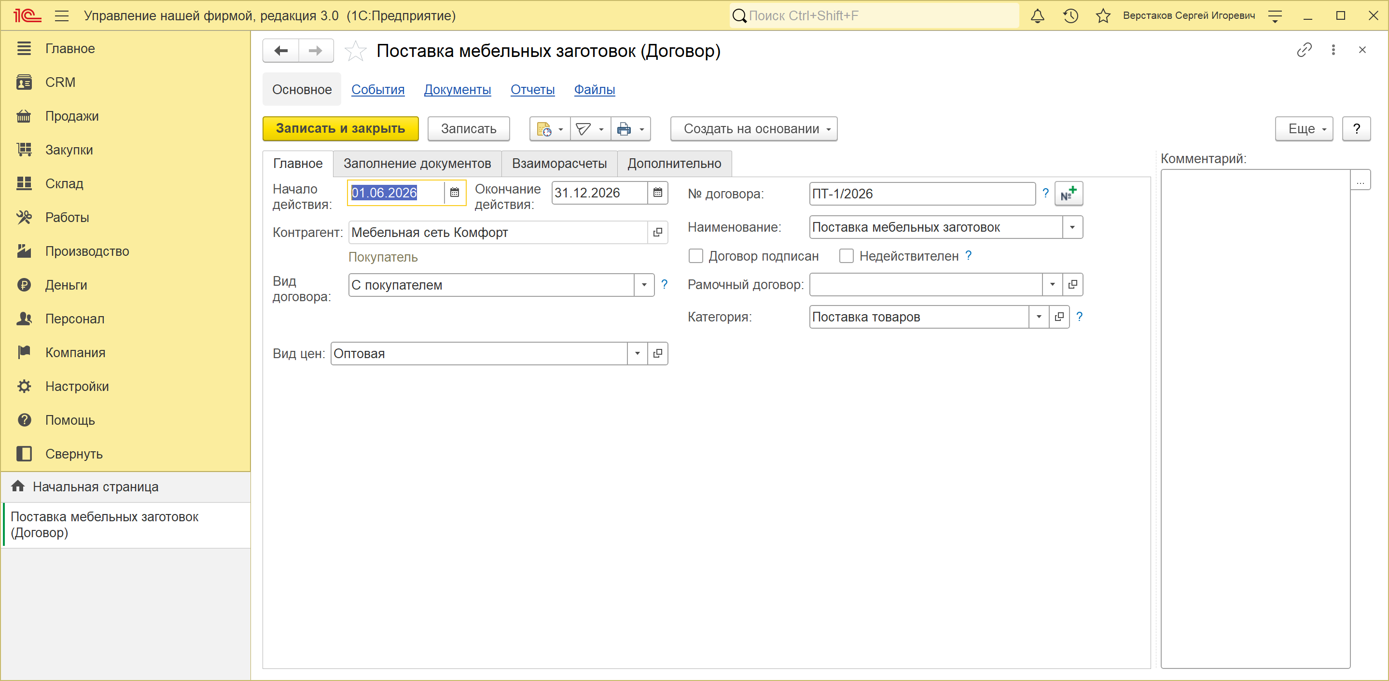This screenshot has height=681, width=1389.
Task: Click the № договора input field
Action: (922, 194)
